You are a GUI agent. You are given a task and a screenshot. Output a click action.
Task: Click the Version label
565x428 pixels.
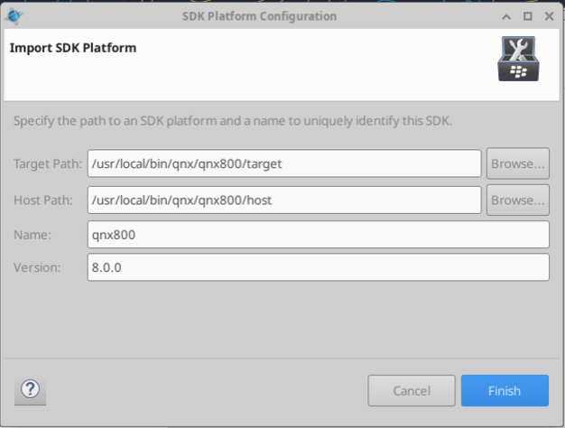pos(37,267)
